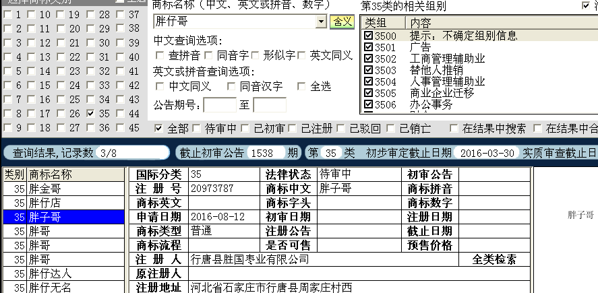598x293 pixels.
Task: Check class 1 in the class grid
Action: [x=7, y=15]
